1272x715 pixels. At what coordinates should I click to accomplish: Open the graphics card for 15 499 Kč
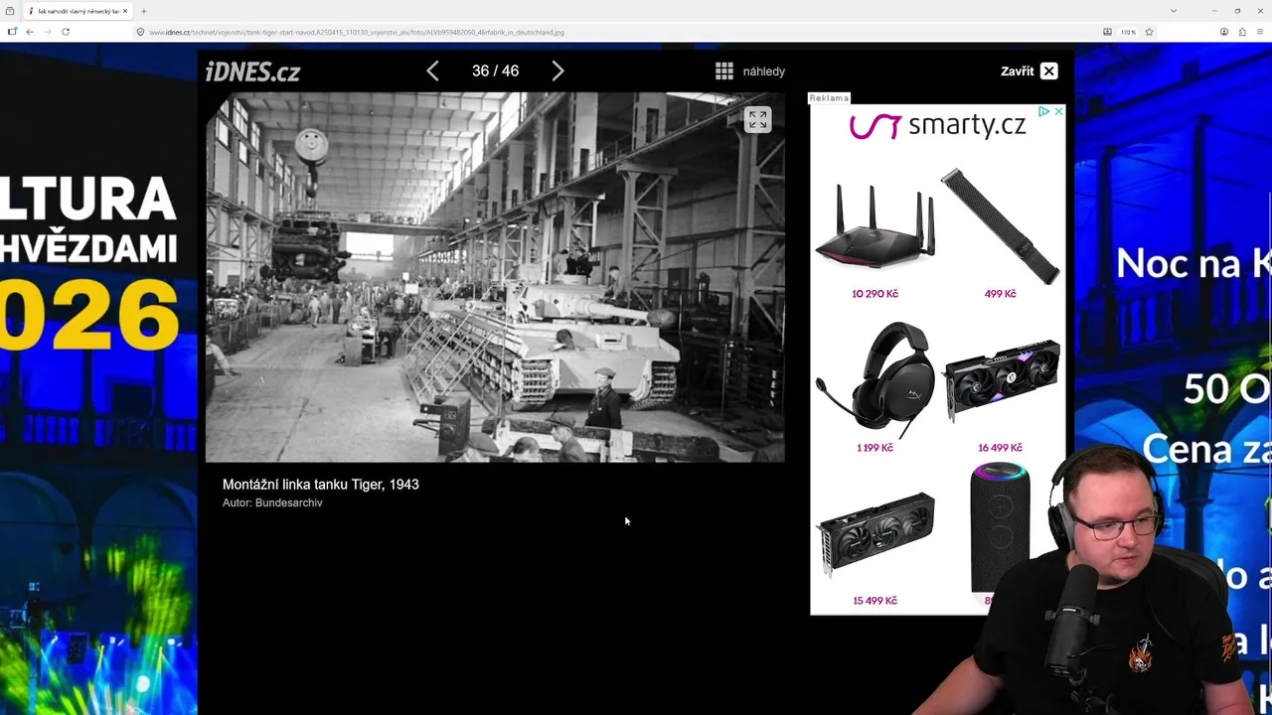click(x=874, y=534)
